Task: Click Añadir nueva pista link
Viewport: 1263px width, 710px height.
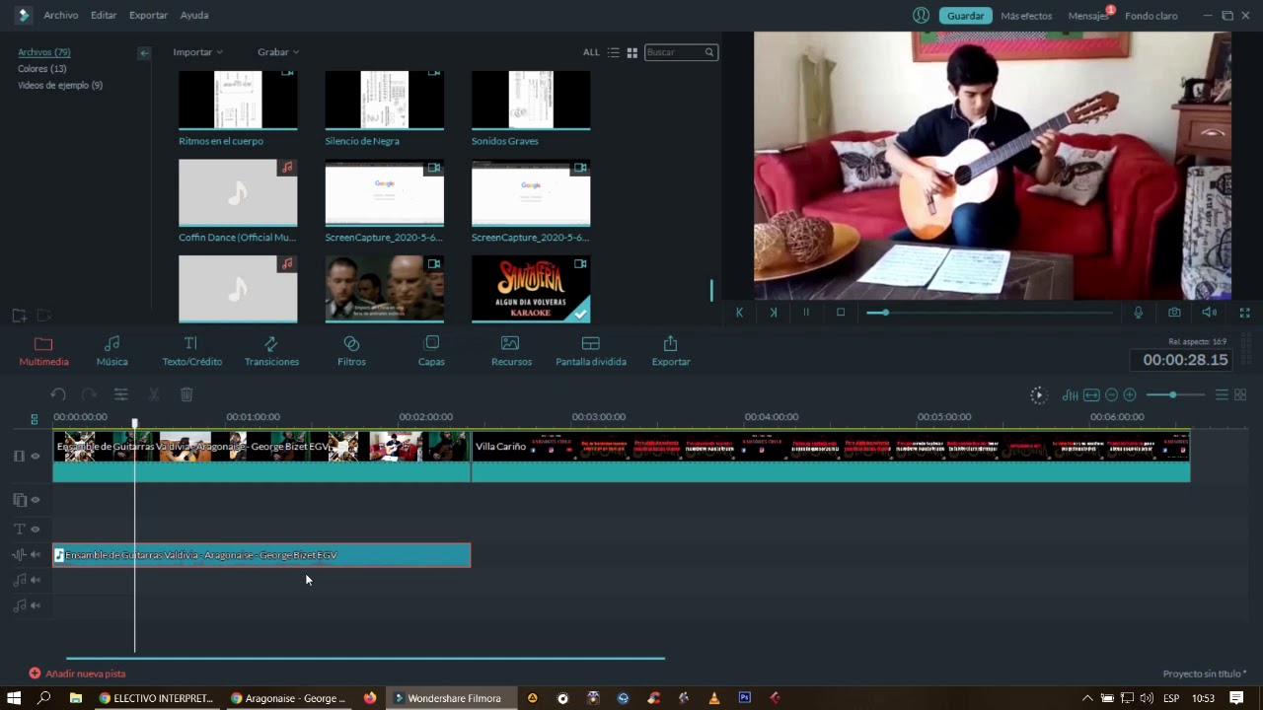Action: 77,674
